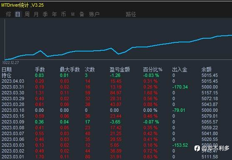Select the 2023.03.06 date row

[x=13, y=139]
